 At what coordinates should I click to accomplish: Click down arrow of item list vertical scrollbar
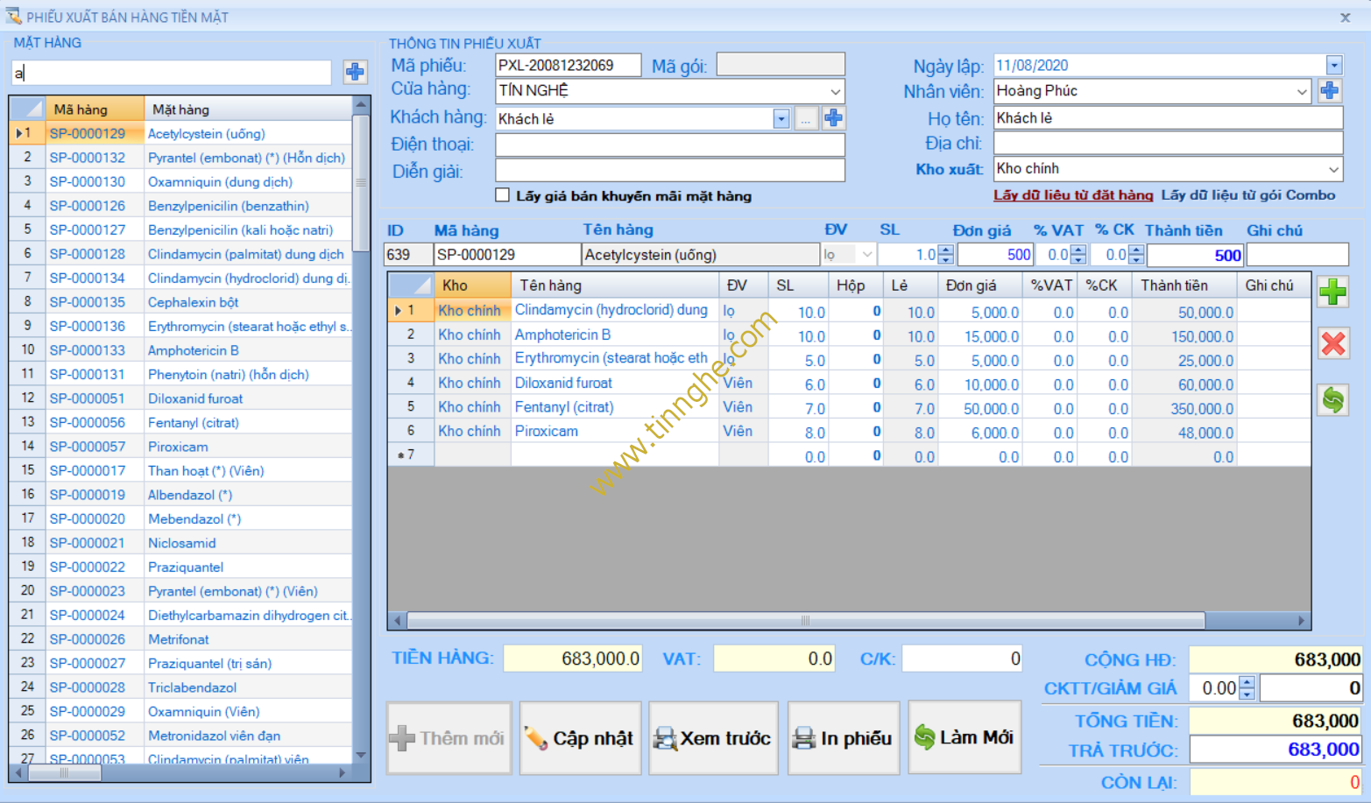click(361, 755)
